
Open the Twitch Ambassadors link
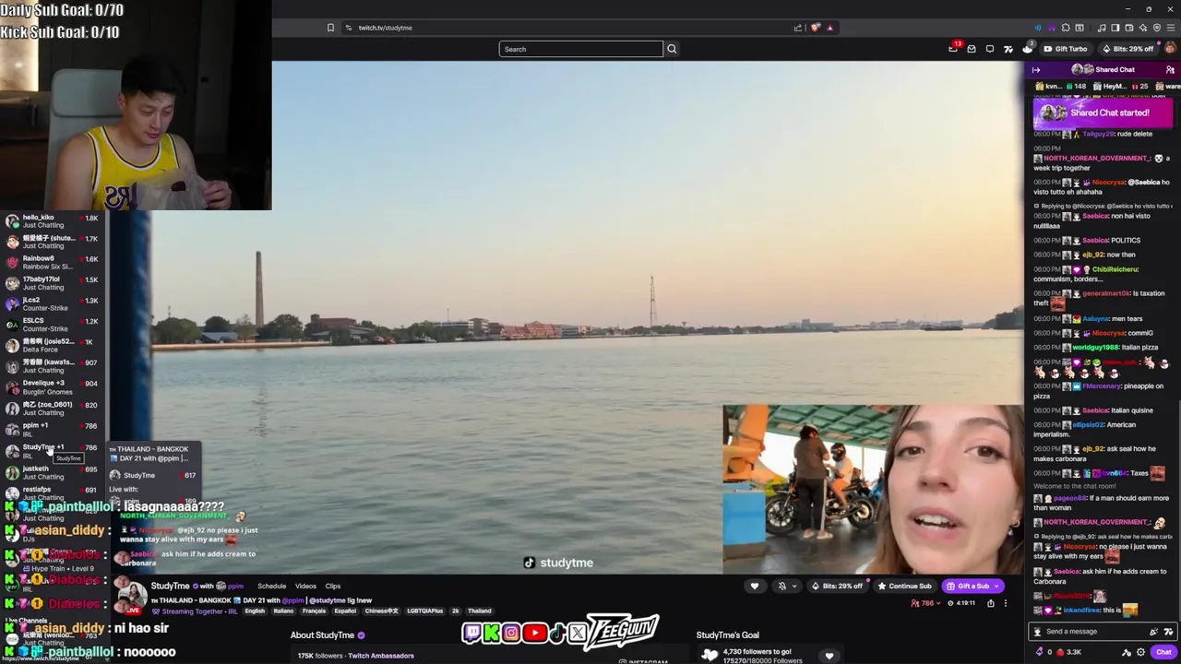tap(381, 656)
